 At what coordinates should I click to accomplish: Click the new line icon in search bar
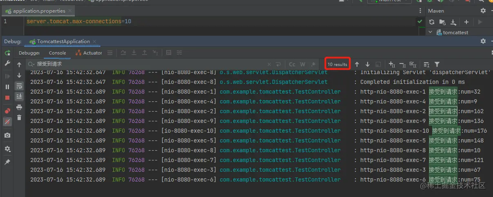click(x=279, y=64)
